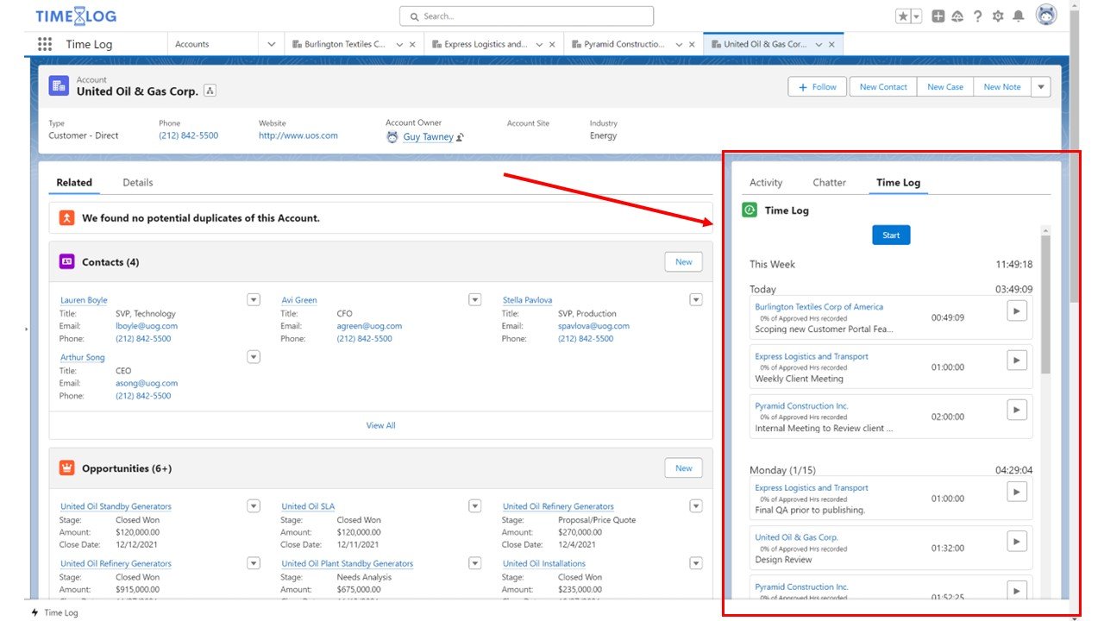Open Lauren Boyle email lboyle@uog.com

point(147,326)
